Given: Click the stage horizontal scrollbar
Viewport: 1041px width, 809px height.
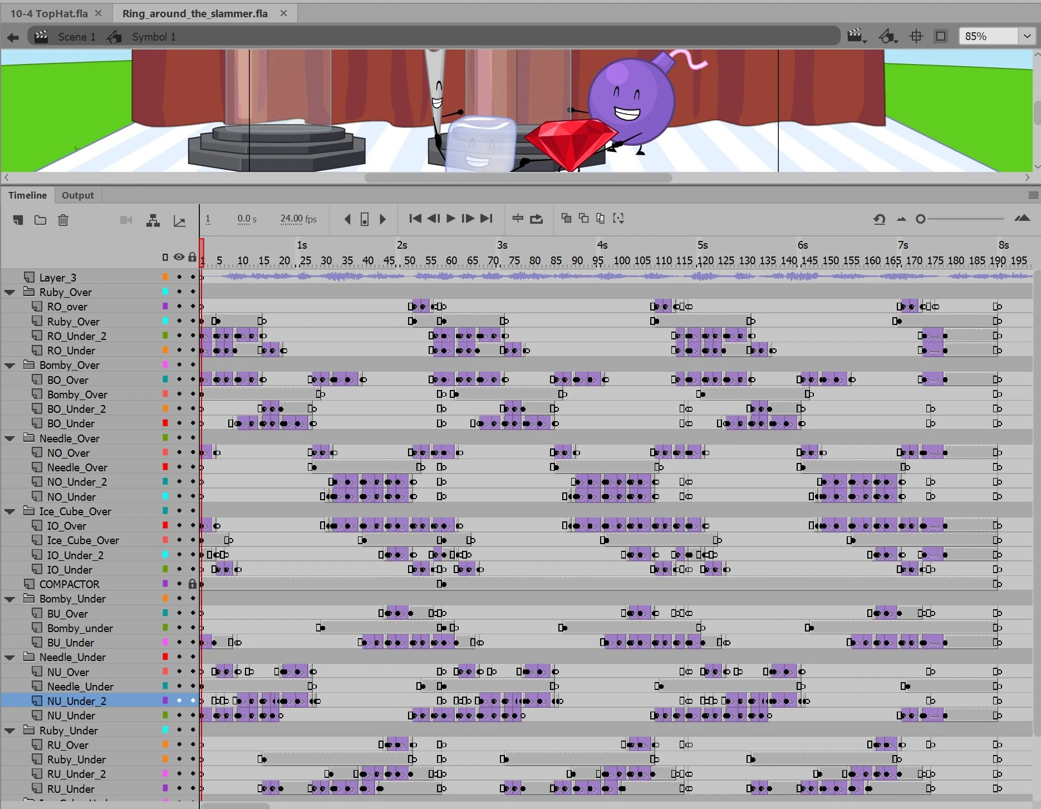Looking at the screenshot, I should coord(518,178).
